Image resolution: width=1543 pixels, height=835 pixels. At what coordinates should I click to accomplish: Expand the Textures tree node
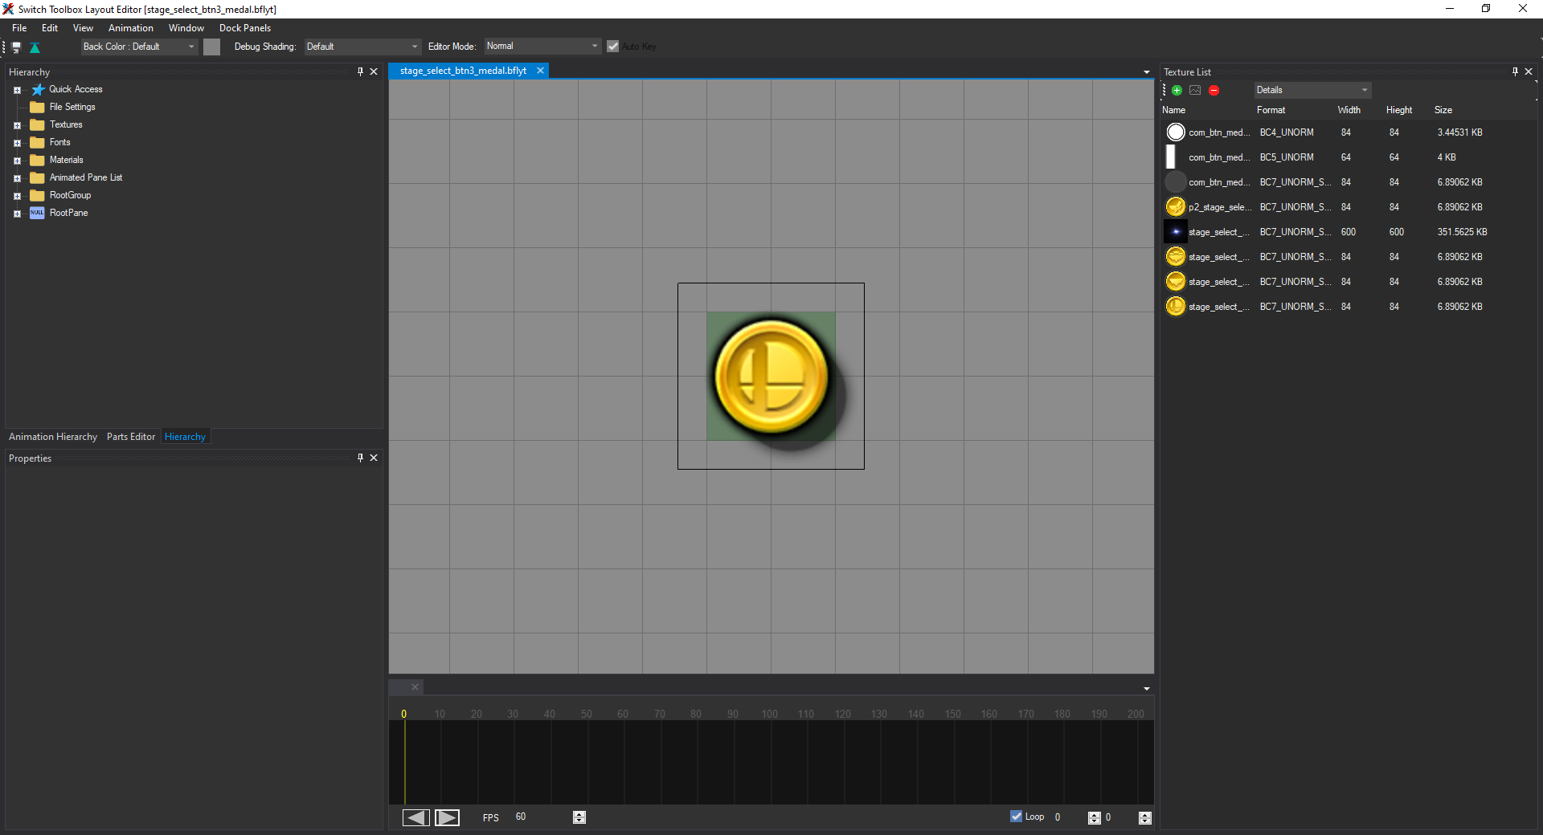coord(17,125)
